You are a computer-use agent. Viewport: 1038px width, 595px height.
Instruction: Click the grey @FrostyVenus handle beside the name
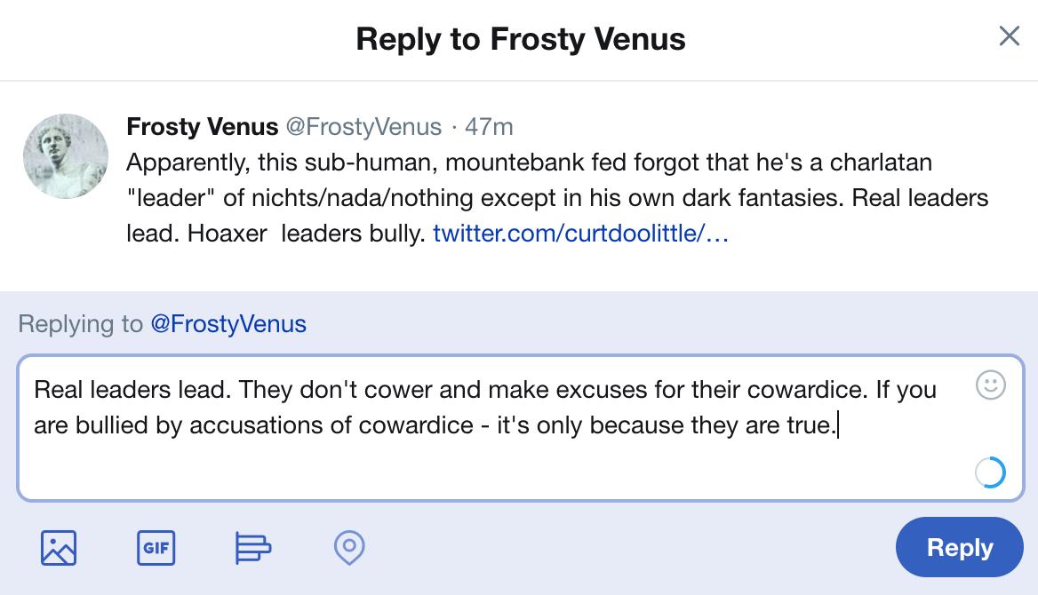363,127
